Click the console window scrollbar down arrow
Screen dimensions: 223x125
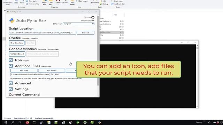coord(197,107)
